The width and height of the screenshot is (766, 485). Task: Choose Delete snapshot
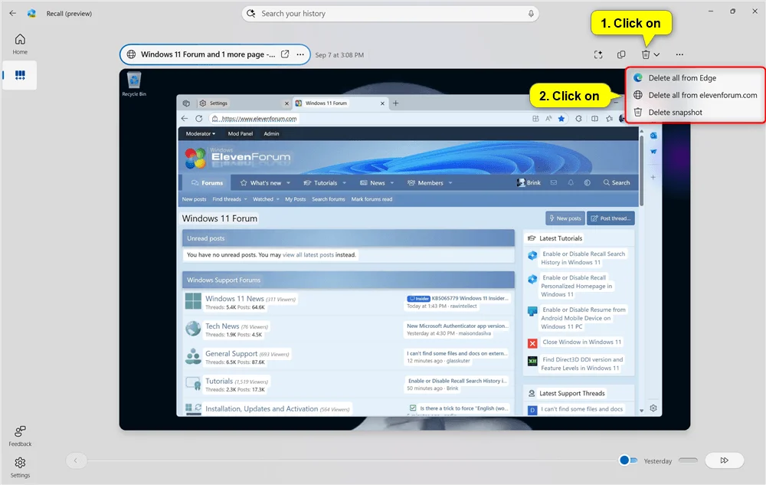(x=696, y=112)
